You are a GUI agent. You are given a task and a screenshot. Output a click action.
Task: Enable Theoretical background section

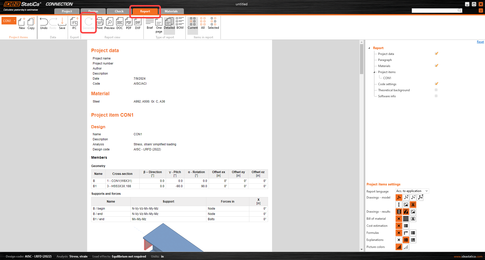point(436,90)
